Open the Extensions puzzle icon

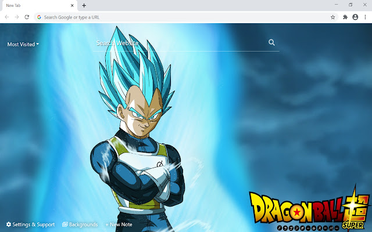tap(345, 17)
